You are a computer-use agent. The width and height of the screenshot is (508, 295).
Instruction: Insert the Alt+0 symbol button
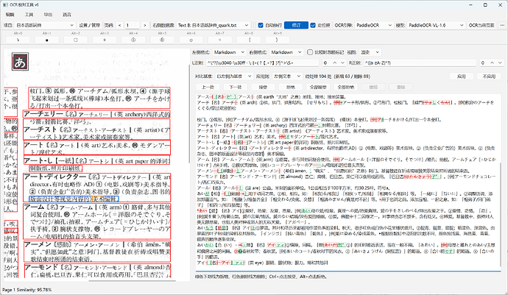[x=18, y=40]
